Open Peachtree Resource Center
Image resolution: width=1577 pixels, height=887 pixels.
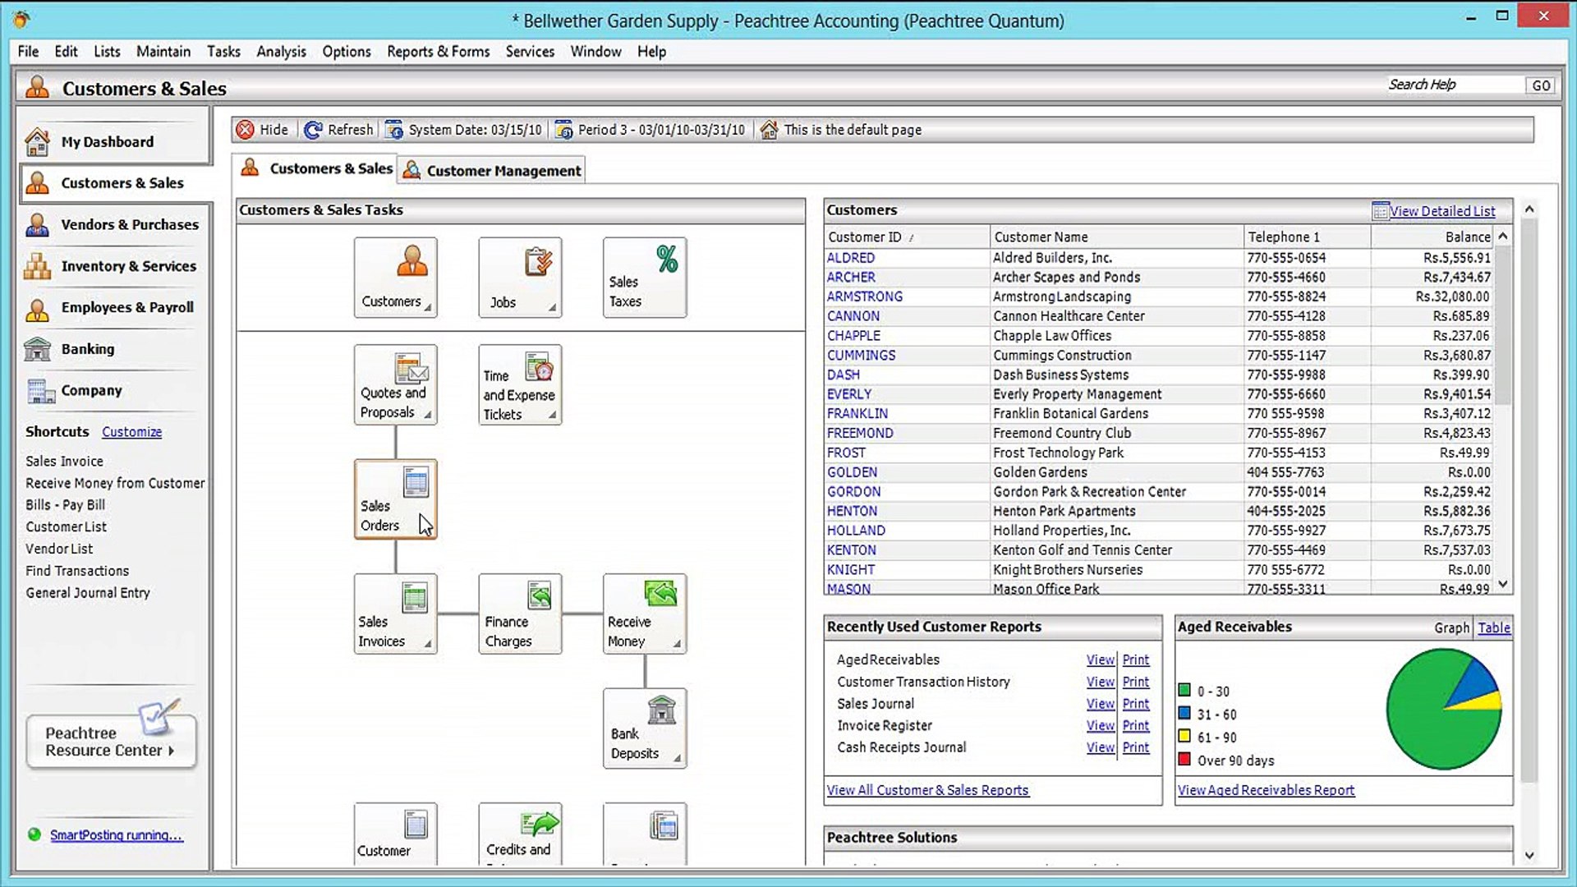tap(112, 741)
